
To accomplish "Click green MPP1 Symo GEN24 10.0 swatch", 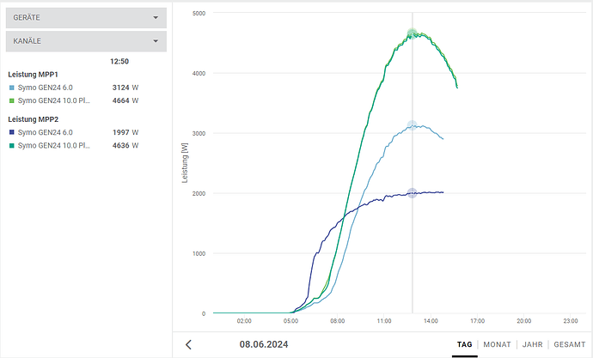I will coord(12,100).
